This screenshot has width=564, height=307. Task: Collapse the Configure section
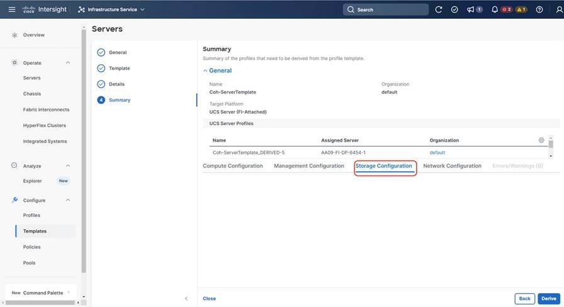67,200
